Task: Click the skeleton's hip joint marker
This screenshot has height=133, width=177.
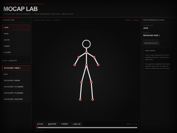Action: click(x=86, y=65)
